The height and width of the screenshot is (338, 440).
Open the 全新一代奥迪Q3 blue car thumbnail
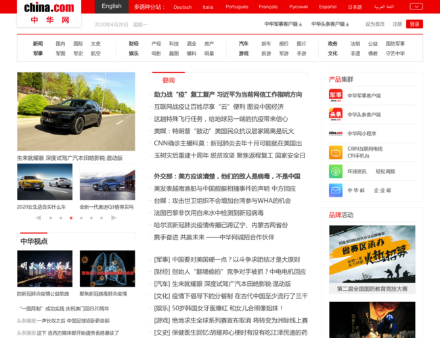(x=107, y=182)
